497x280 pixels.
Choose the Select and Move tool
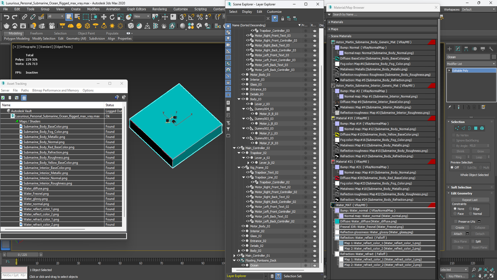point(104,17)
